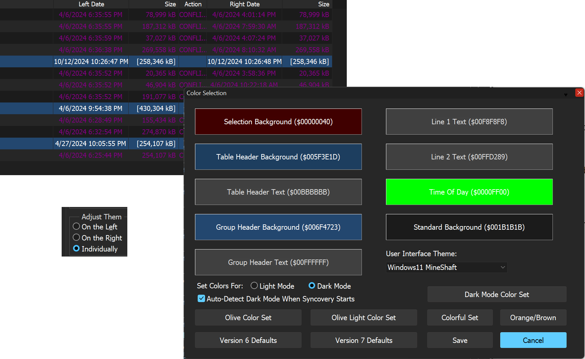This screenshot has width=585, height=359.
Task: Close the Color Selection dialog
Action: tap(579, 93)
